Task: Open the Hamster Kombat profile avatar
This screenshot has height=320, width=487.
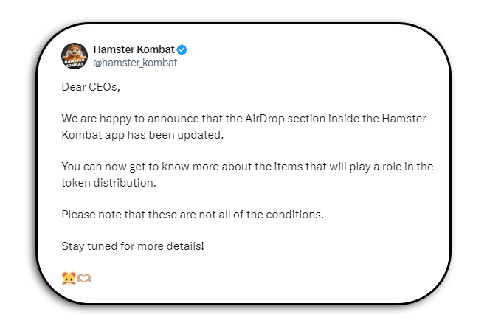Action: pyautogui.click(x=75, y=56)
